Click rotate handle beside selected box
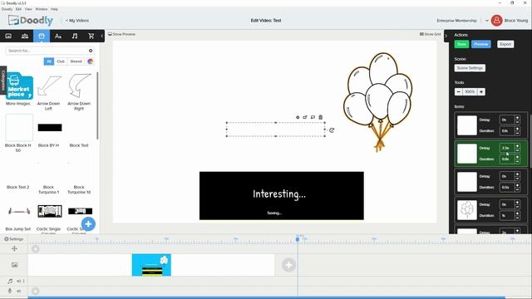Screen dimensions: 532x299 pos(332,130)
